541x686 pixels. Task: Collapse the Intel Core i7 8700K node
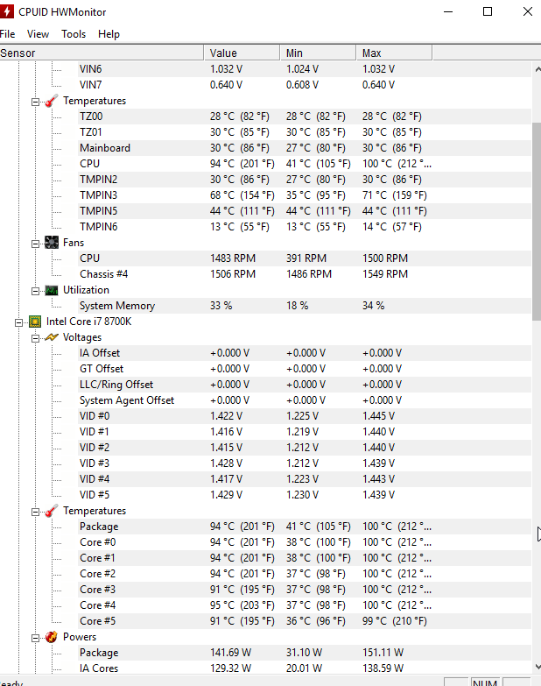click(x=18, y=323)
